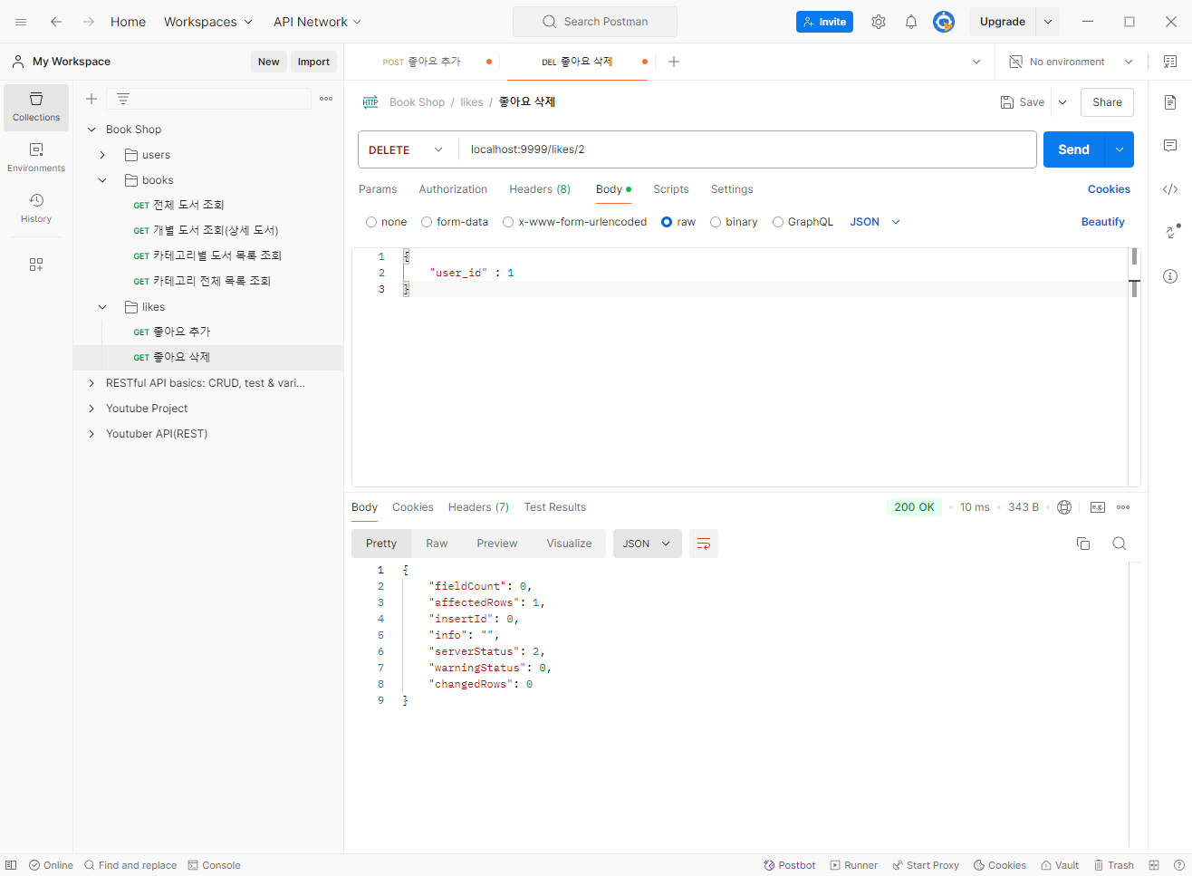This screenshot has height=876, width=1192.
Task: Toggle word wrap icon in response
Action: pos(704,544)
